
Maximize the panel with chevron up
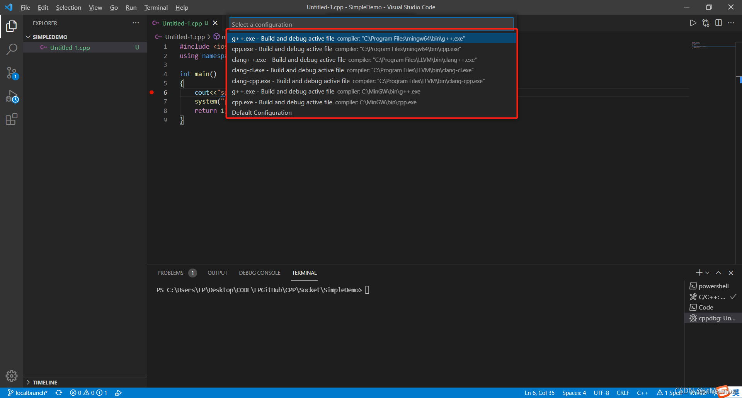[x=718, y=273]
